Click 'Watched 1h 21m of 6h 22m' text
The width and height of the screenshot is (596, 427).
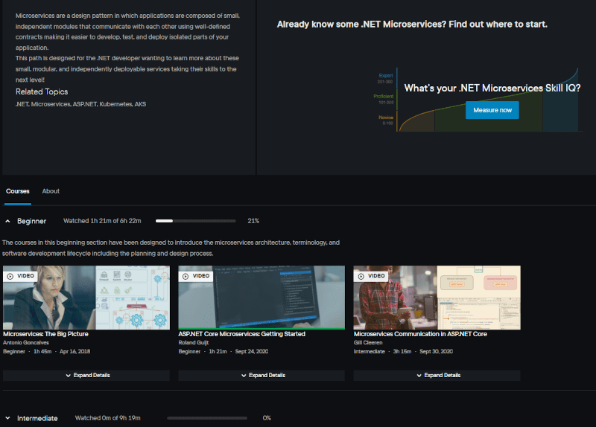coord(102,221)
